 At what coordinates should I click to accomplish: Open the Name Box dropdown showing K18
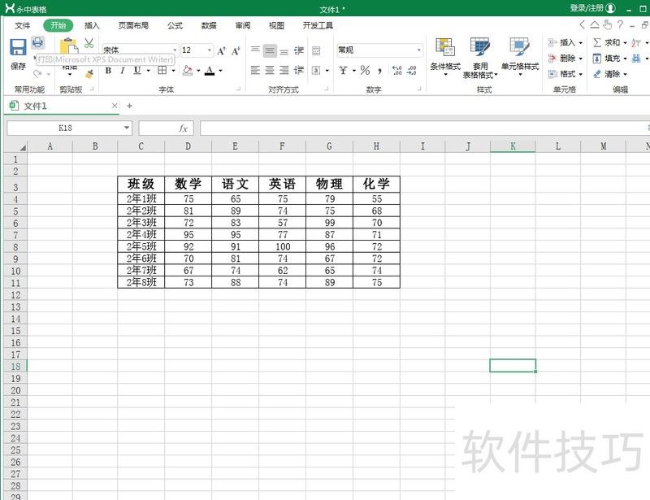[x=127, y=128]
